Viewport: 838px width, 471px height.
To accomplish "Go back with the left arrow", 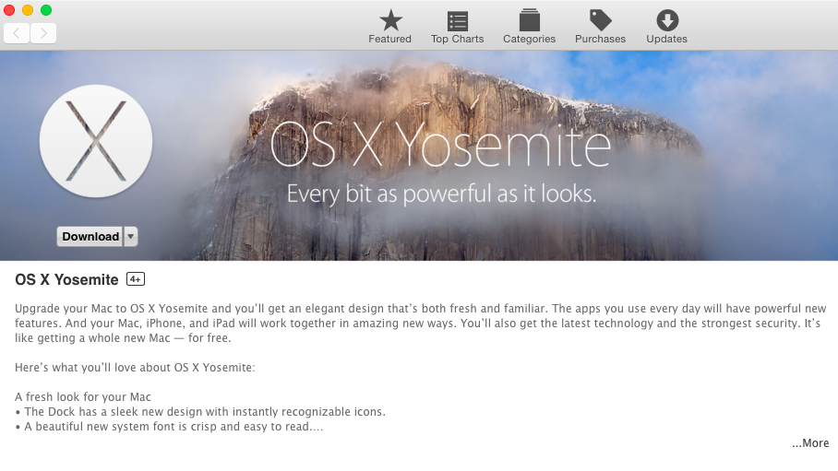I will pos(17,33).
